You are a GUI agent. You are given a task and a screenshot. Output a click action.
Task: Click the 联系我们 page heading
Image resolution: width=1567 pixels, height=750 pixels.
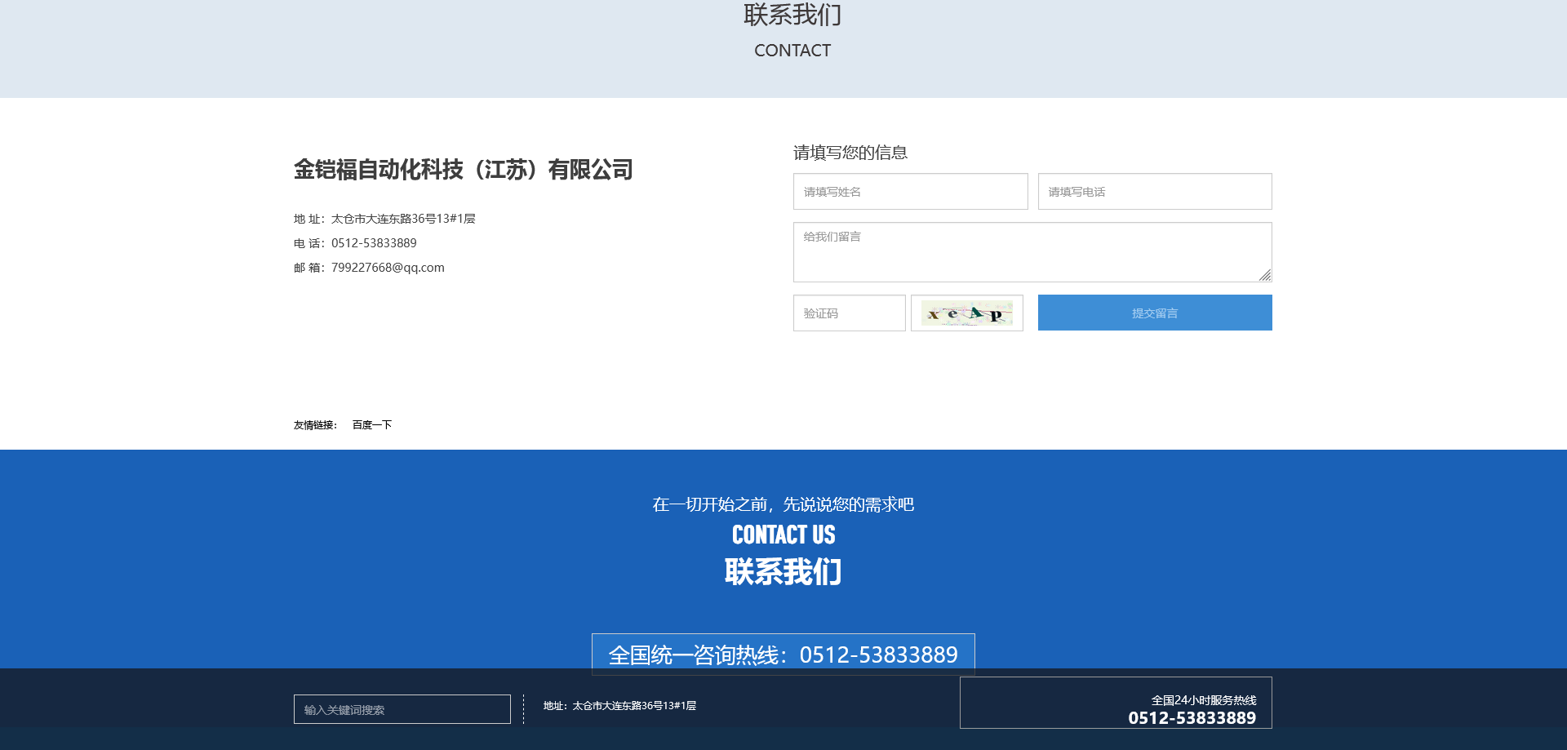[x=792, y=15]
